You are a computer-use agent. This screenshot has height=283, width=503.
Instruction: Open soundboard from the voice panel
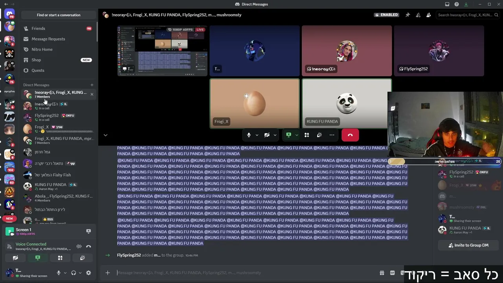tap(83, 258)
